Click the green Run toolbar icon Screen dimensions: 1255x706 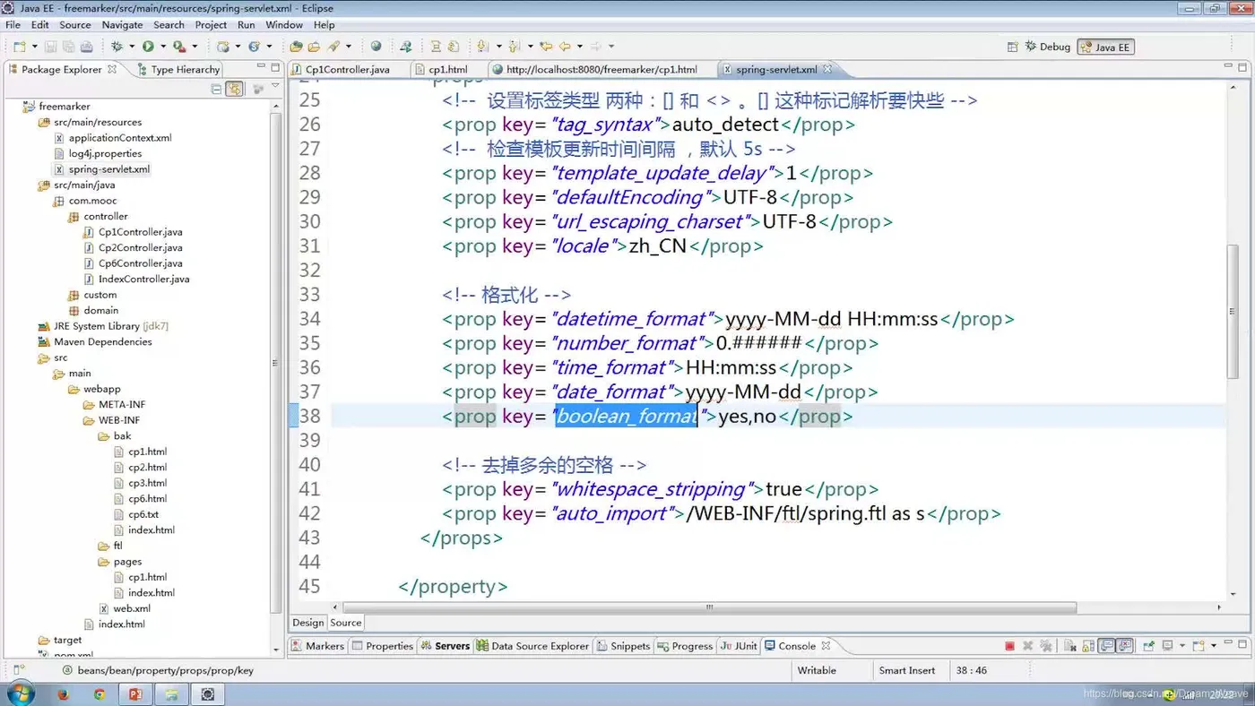coord(148,47)
